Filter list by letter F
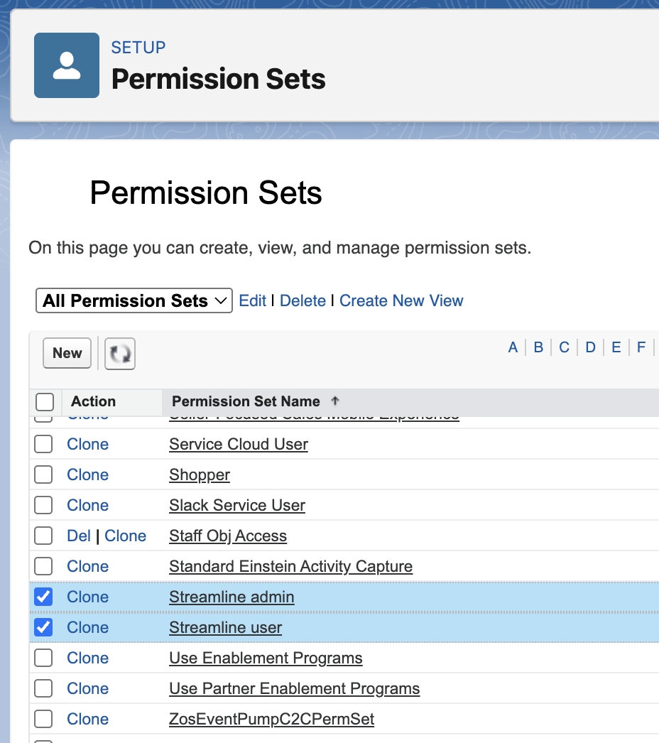The height and width of the screenshot is (743, 659). [x=641, y=347]
